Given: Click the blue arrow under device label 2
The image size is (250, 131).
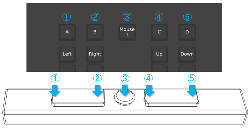Looking at the screenshot, I should click(x=97, y=90).
